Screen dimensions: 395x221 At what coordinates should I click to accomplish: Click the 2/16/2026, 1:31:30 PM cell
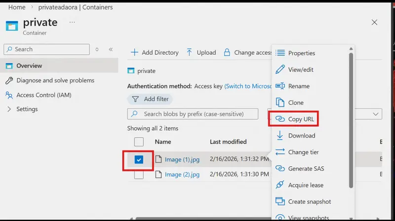pos(239,174)
